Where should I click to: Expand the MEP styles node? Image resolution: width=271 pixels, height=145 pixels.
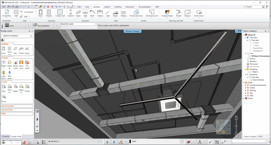246,96
